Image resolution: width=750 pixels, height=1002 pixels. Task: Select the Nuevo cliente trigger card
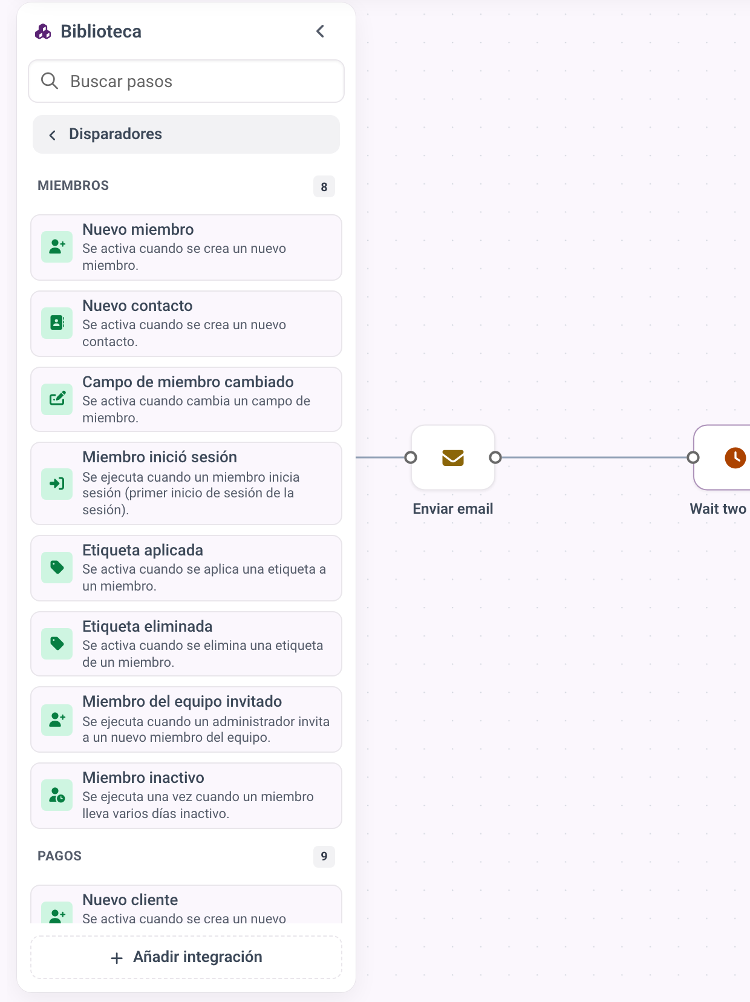coord(186,905)
